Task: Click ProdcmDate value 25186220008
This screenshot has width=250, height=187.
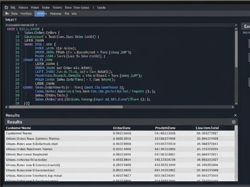Action: coord(165,139)
